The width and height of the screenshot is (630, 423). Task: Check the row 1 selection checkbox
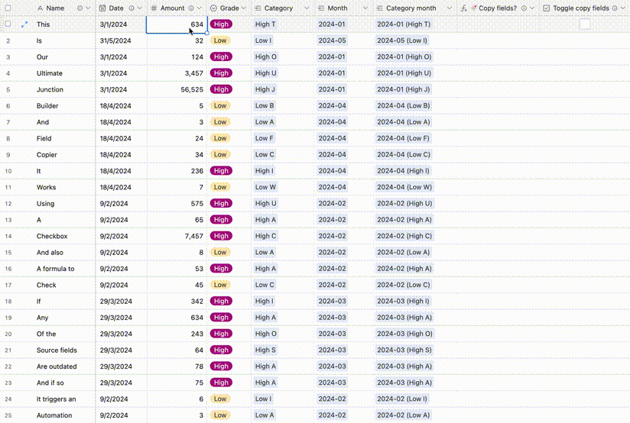coord(8,24)
